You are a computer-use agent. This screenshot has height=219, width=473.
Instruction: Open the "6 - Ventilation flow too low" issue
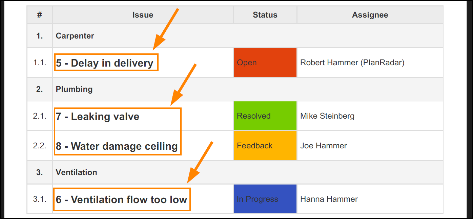[122, 200]
